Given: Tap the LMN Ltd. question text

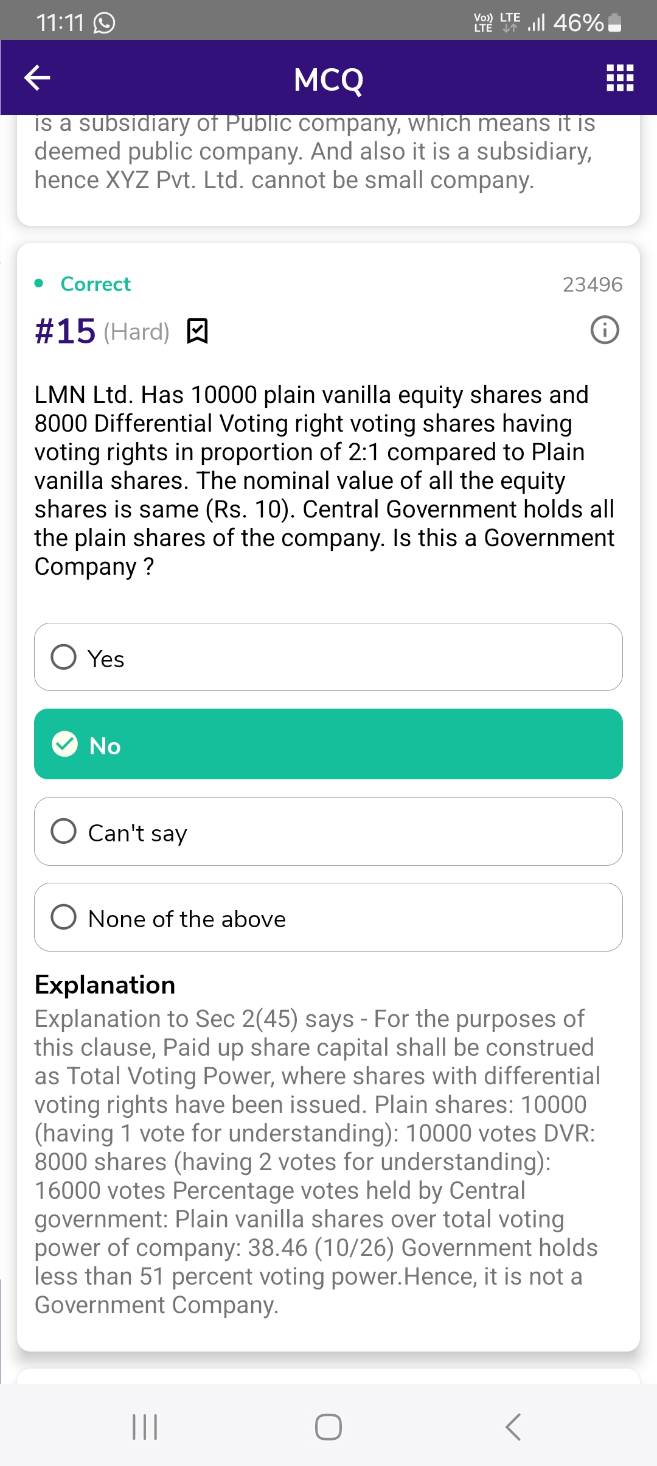Looking at the screenshot, I should pos(324,480).
